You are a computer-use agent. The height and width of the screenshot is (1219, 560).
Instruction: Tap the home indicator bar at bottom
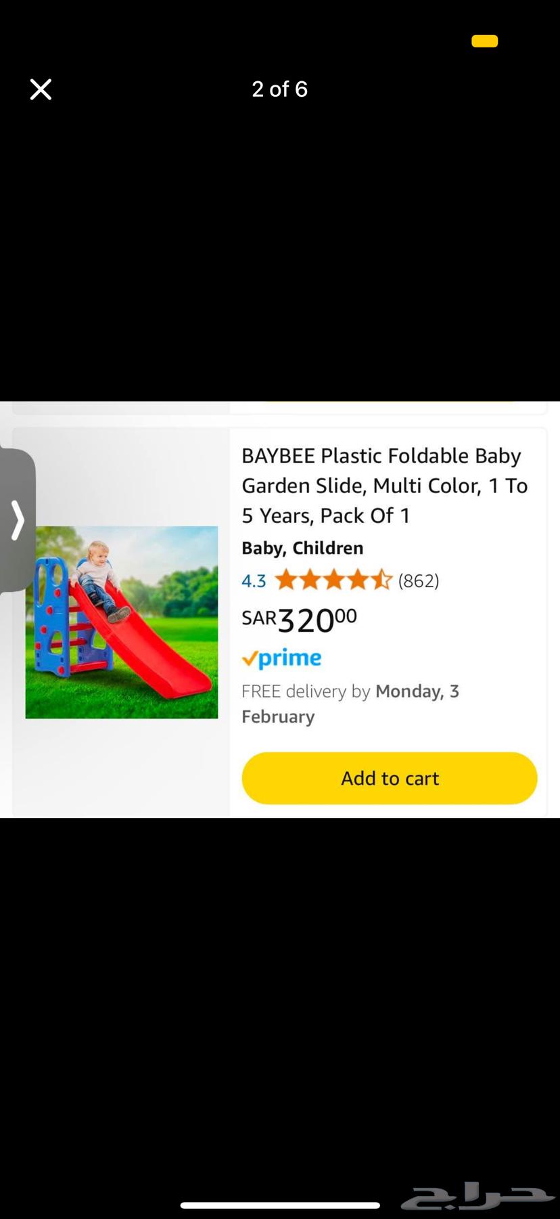280,1205
